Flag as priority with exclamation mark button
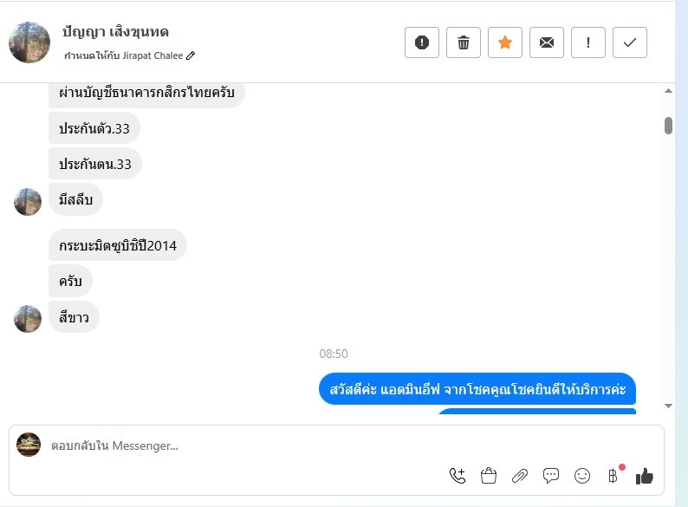The width and height of the screenshot is (688, 507). click(588, 42)
